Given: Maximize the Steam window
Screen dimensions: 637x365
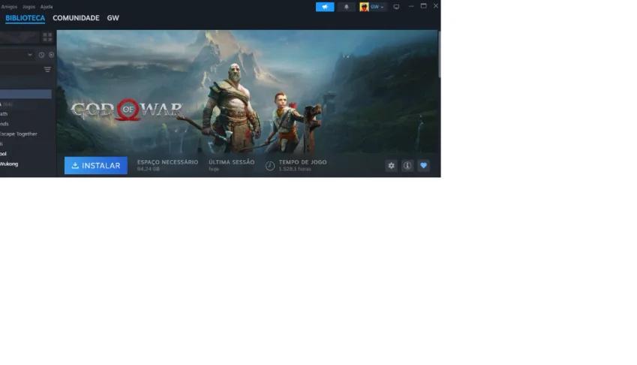Looking at the screenshot, I should click(423, 6).
